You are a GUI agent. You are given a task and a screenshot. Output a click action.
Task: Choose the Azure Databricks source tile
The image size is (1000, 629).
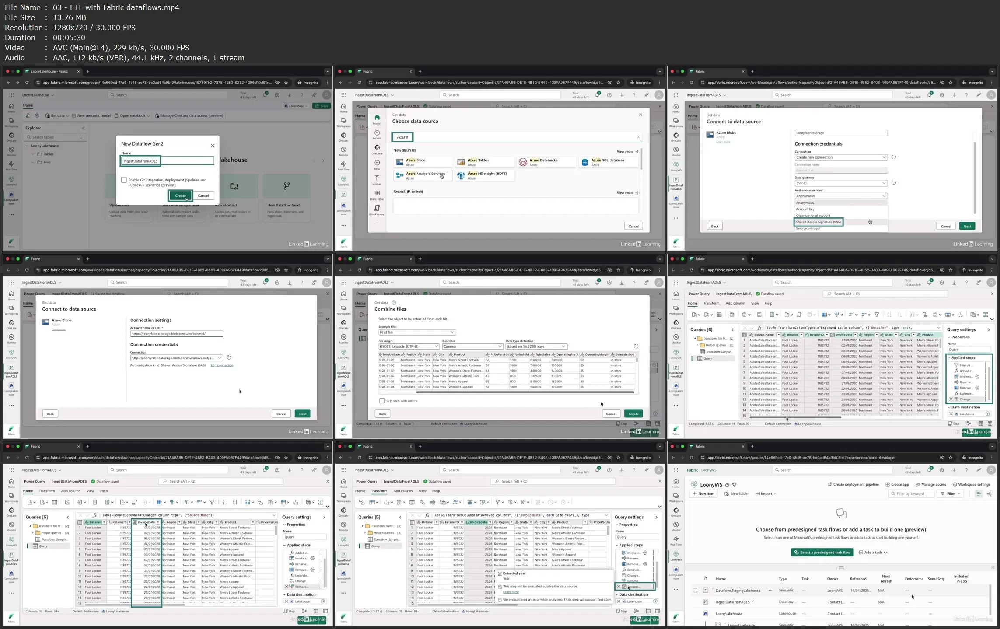pos(546,162)
